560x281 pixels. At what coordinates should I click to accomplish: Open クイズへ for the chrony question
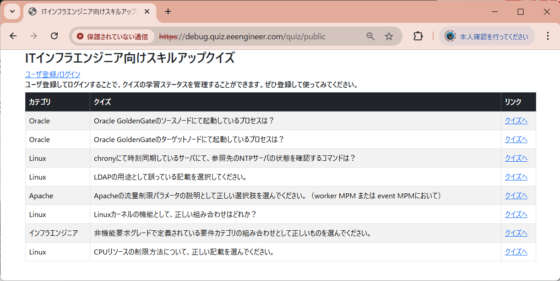516,158
